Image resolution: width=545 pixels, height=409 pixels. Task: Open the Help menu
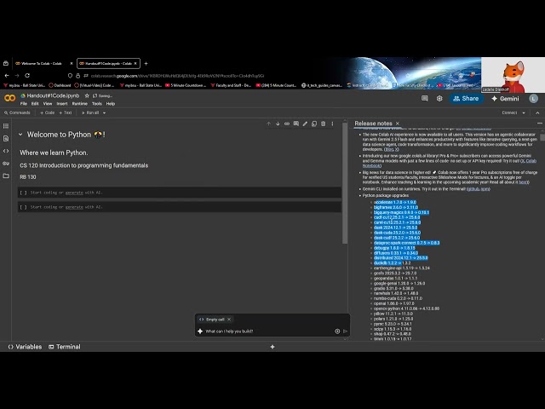[x=111, y=104]
